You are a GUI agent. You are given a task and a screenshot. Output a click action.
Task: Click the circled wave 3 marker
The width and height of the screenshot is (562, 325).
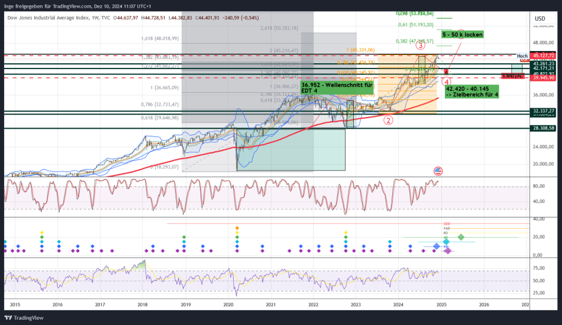[x=419, y=45]
